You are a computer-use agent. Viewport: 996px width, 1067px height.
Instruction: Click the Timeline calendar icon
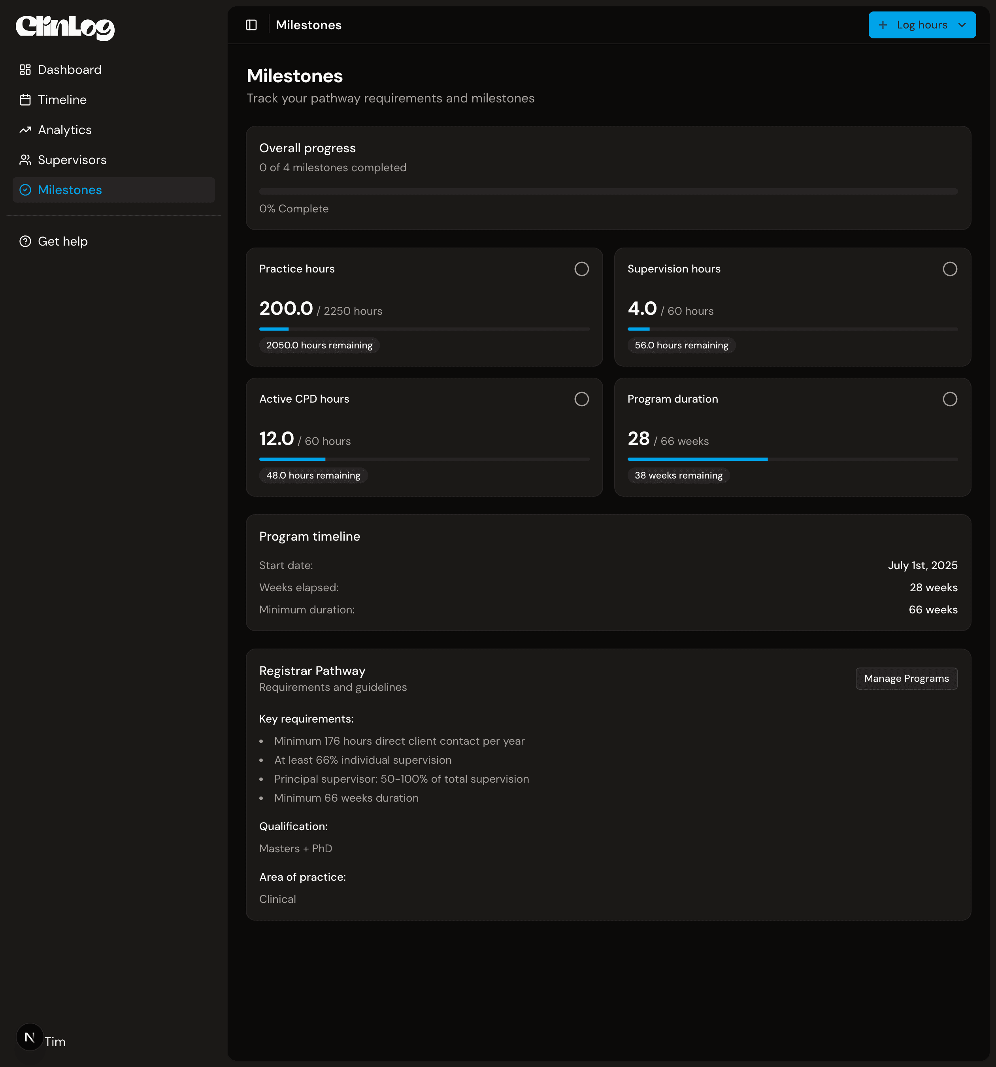coord(25,100)
